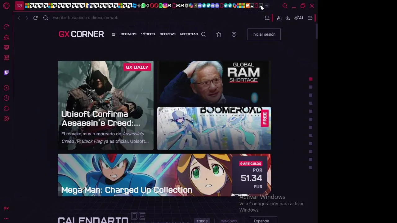Viewport: 397px width, 223px height.
Task: Focus the search or web address field
Action: pyautogui.click(x=155, y=18)
